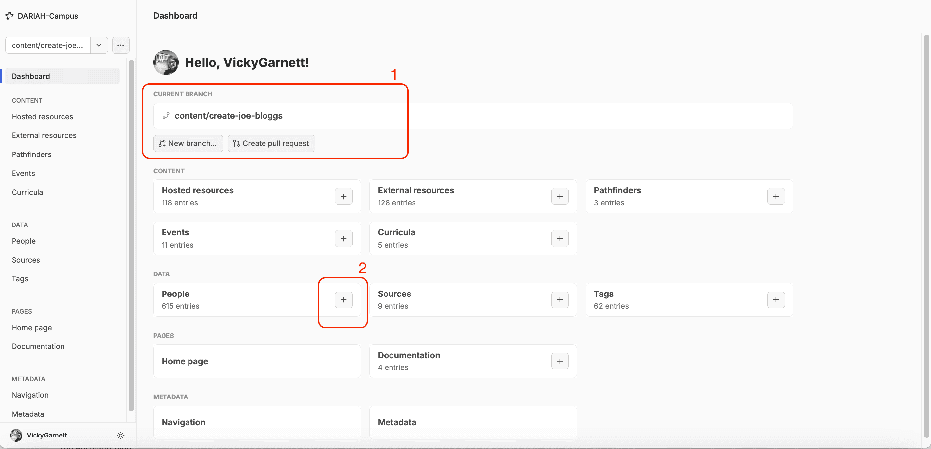Add a new Sources entry
931x449 pixels.
pos(560,299)
